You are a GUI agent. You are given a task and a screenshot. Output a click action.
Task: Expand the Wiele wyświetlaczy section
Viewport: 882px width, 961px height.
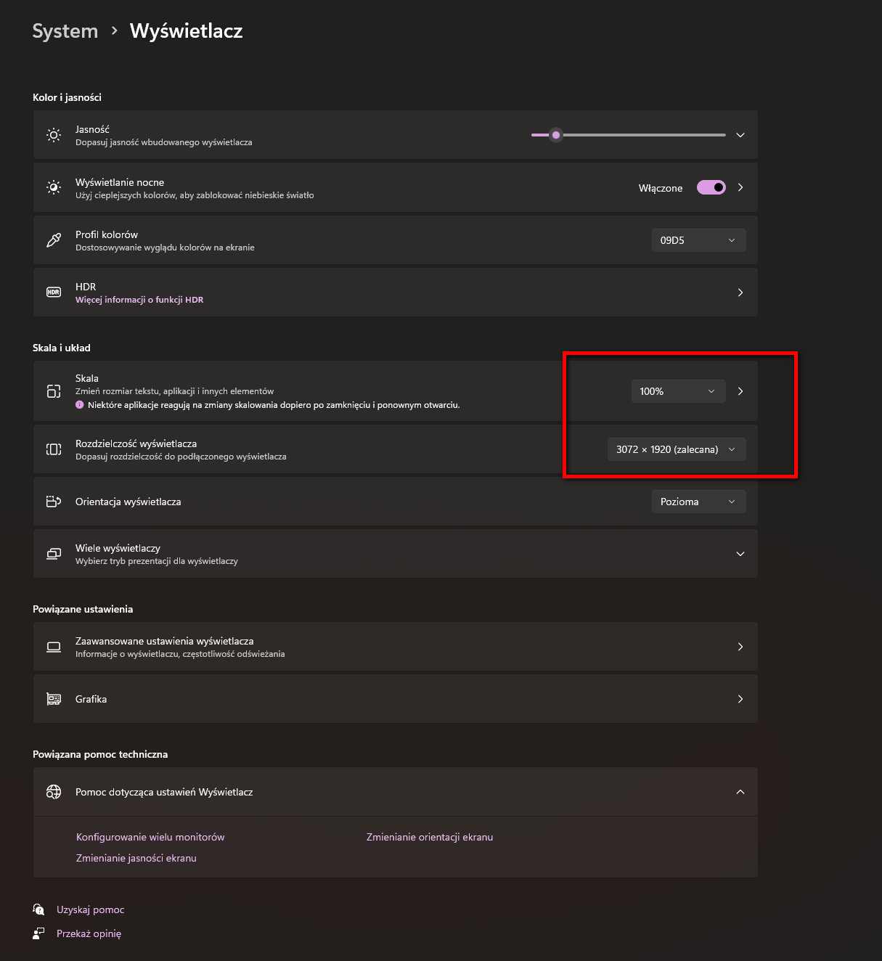pos(740,554)
